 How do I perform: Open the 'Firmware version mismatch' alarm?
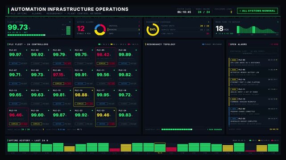click(253, 101)
